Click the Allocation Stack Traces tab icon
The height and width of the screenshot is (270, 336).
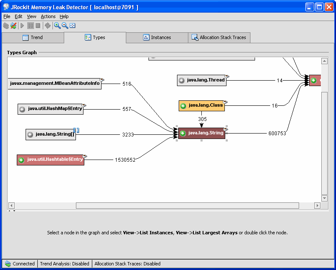pyautogui.click(x=195, y=37)
